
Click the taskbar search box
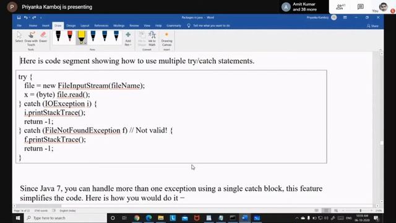coord(66,217)
